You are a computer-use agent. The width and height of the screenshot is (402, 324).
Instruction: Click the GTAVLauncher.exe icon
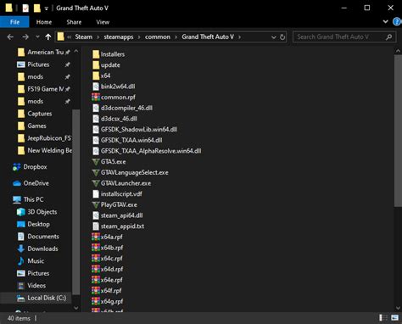coord(96,183)
